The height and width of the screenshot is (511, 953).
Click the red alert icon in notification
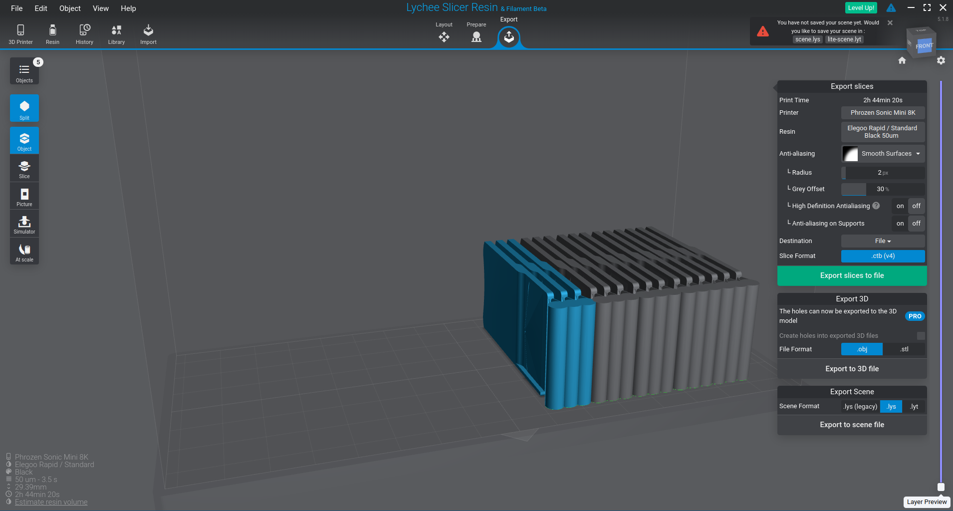[763, 31]
